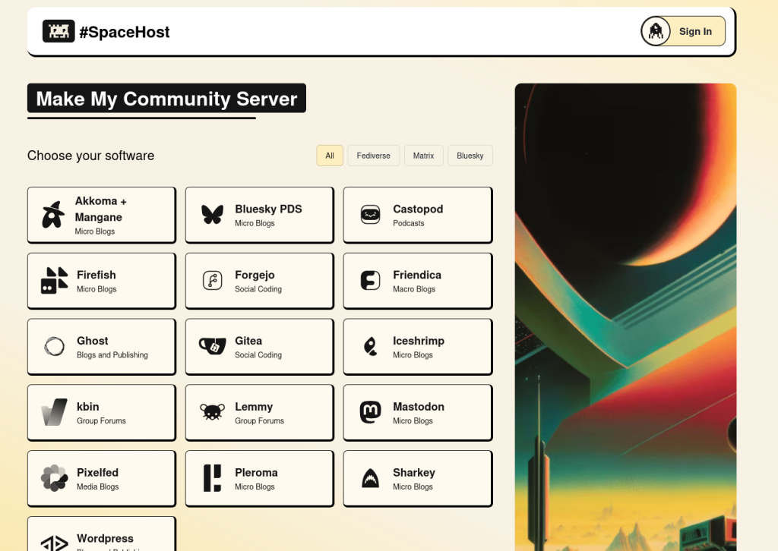The height and width of the screenshot is (551, 778).
Task: Click the Wordpress logo icon
Action: click(54, 543)
